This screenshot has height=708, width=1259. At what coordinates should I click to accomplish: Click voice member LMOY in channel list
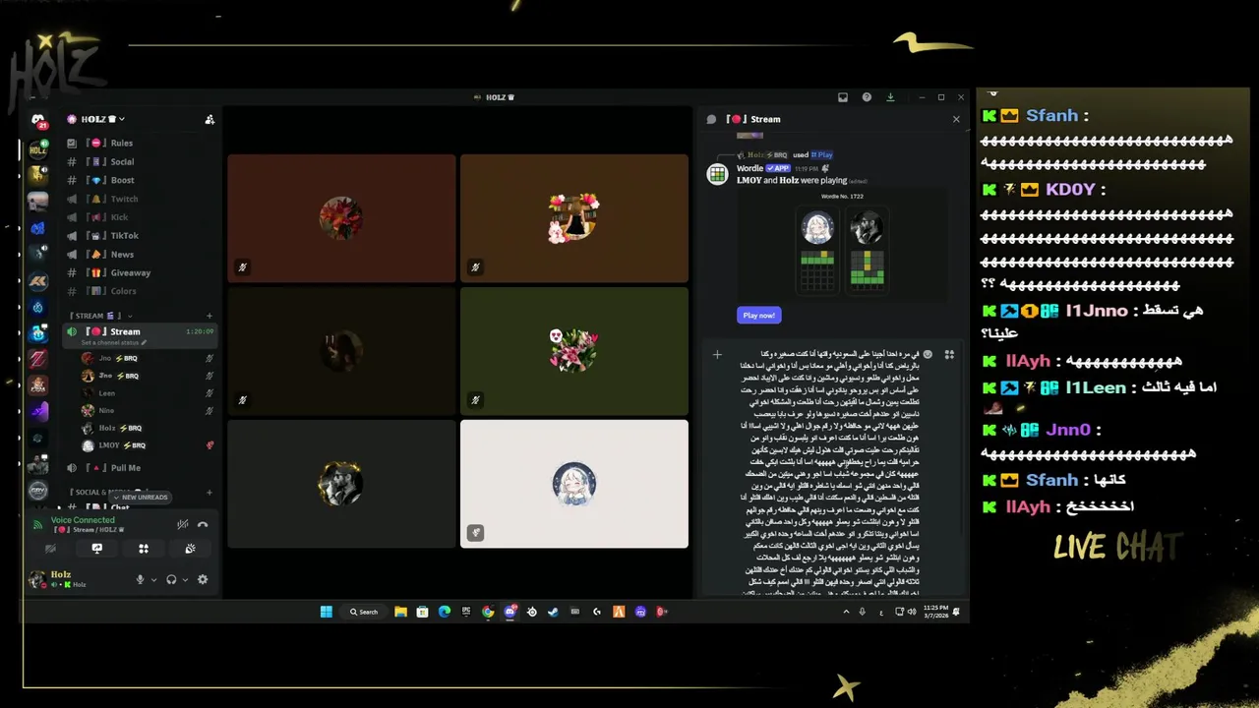pyautogui.click(x=148, y=445)
